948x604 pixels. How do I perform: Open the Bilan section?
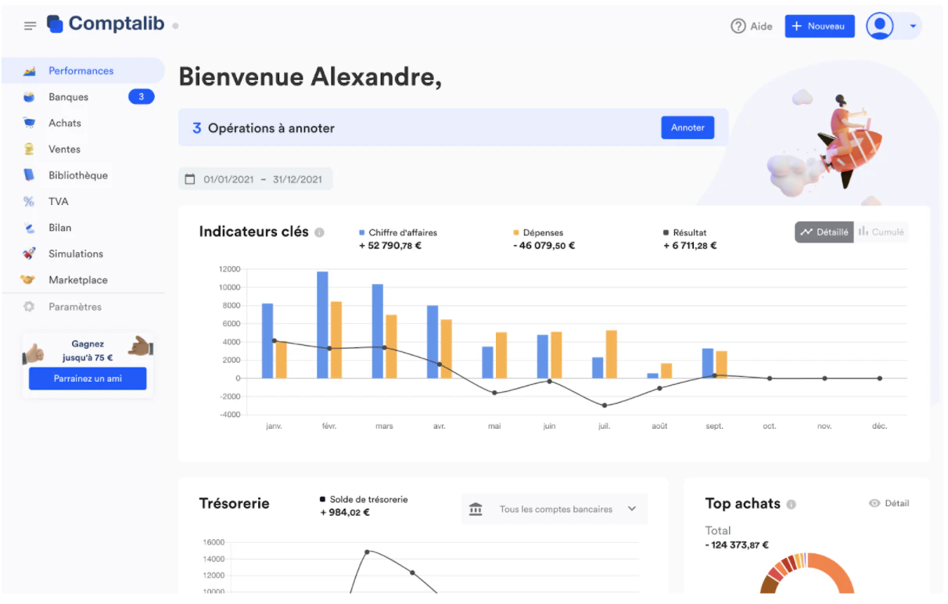coord(83,228)
